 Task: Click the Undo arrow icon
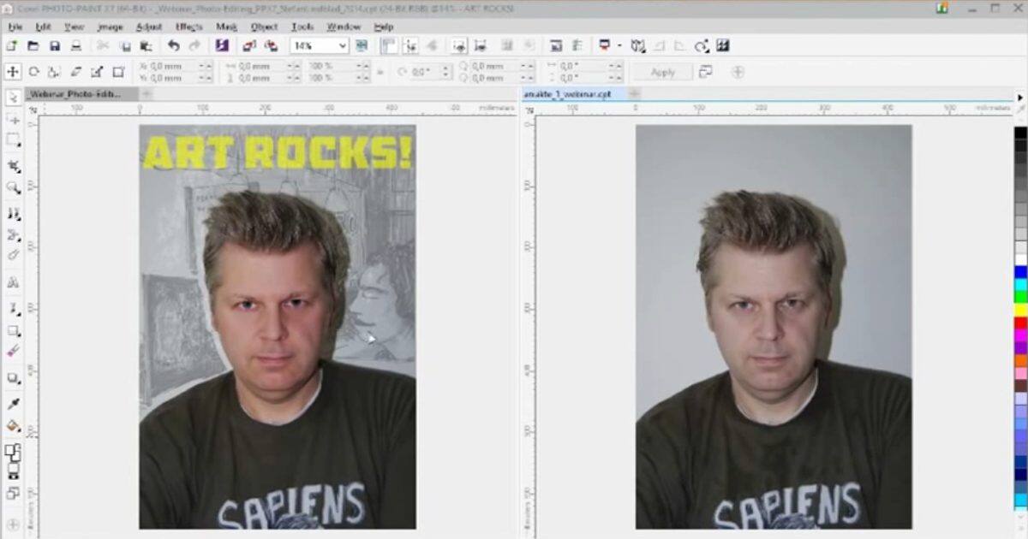(174, 46)
